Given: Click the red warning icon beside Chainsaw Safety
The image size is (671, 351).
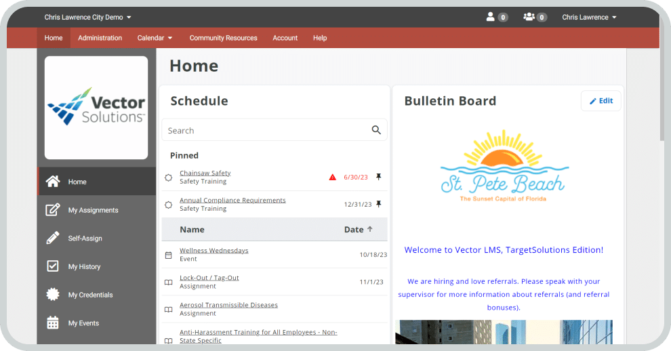Looking at the screenshot, I should point(332,178).
